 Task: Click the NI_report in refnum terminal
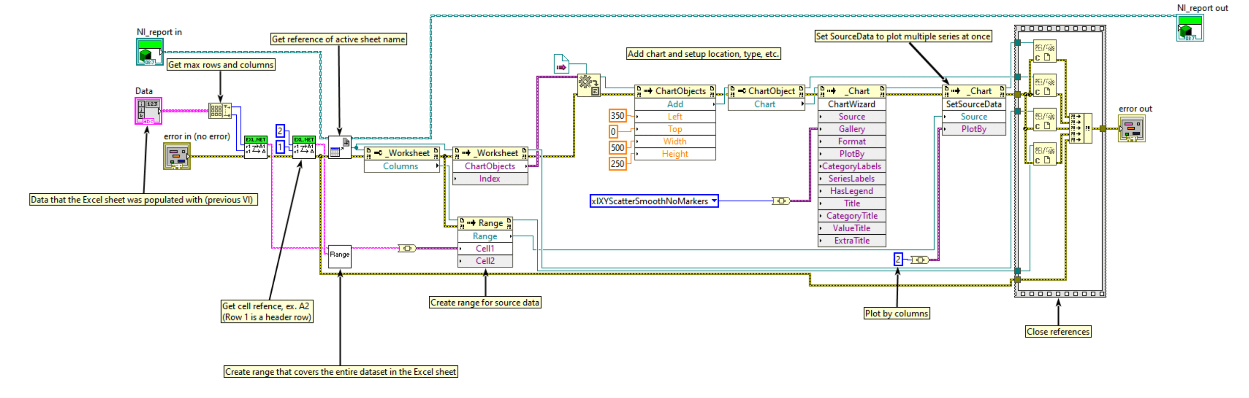point(149,52)
